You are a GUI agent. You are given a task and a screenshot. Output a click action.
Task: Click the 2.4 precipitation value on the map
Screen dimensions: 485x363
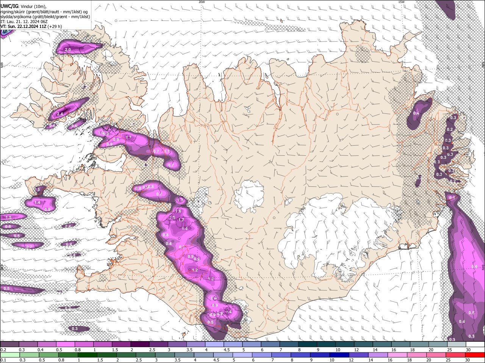click(x=60, y=114)
